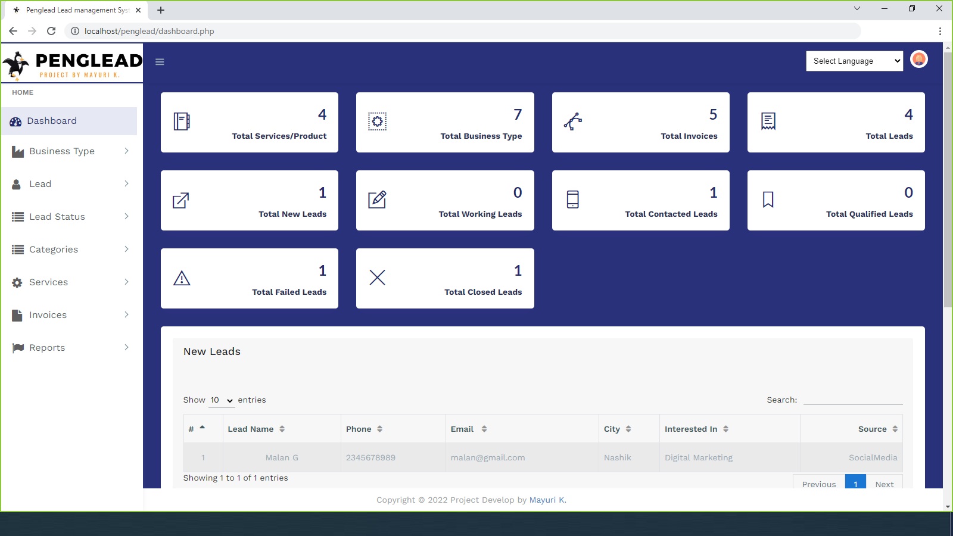Click the Total Leads receipt icon
This screenshot has height=536, width=953.
pos(768,121)
